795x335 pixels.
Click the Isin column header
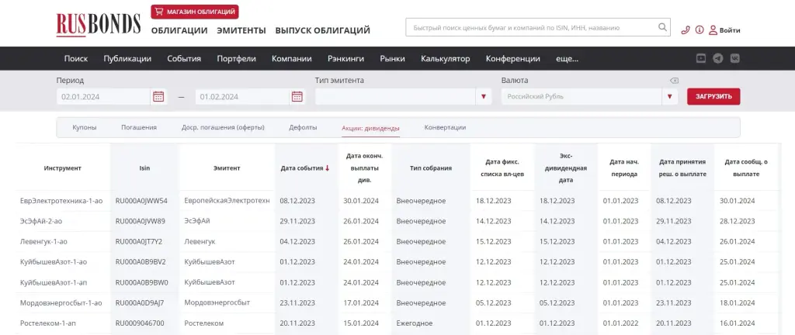coord(144,168)
